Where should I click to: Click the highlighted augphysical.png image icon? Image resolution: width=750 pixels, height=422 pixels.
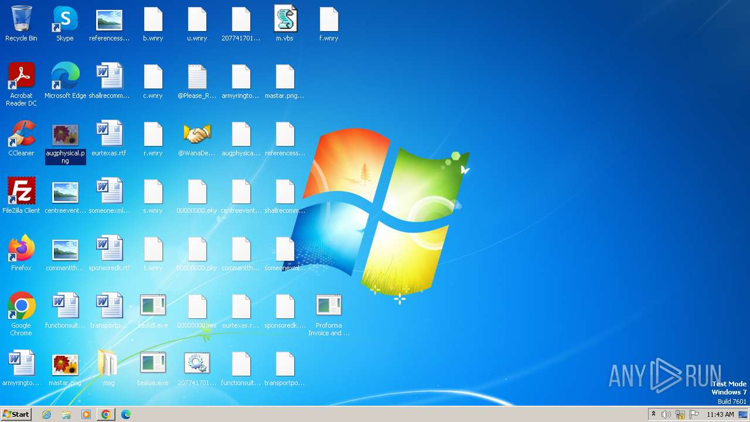pos(65,143)
